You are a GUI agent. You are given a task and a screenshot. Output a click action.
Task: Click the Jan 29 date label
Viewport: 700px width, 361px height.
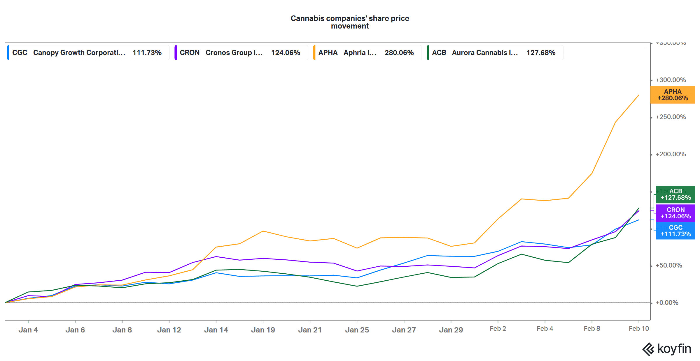pyautogui.click(x=451, y=330)
